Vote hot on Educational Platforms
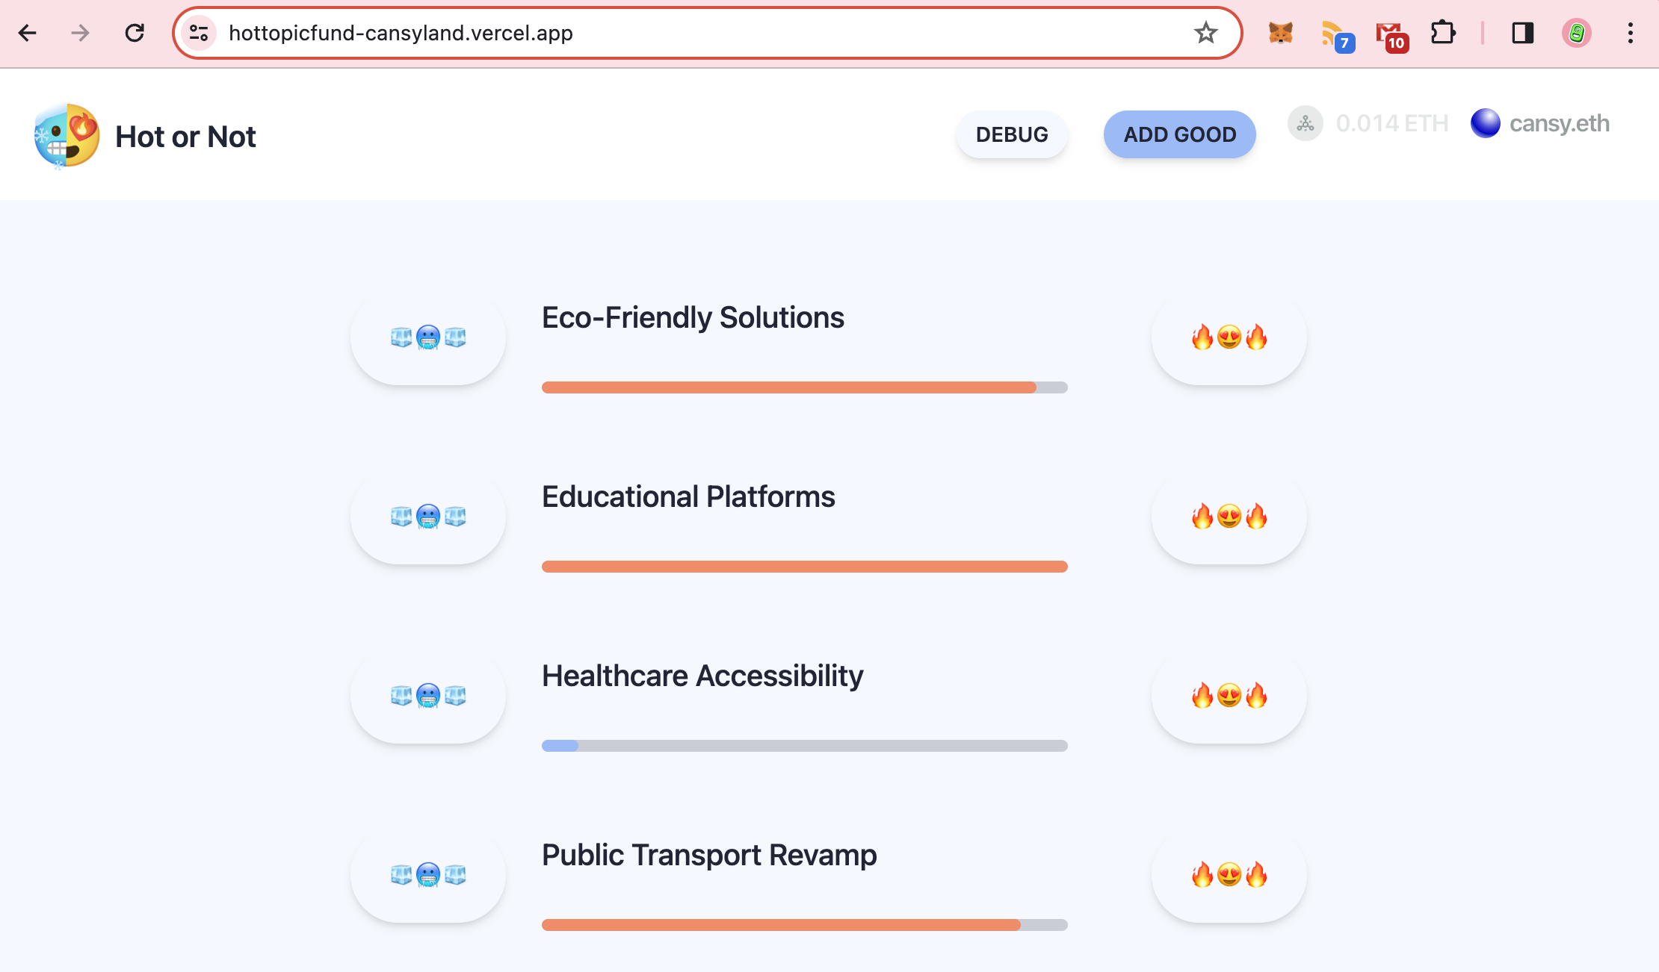Image resolution: width=1659 pixels, height=972 pixels. click(x=1229, y=517)
